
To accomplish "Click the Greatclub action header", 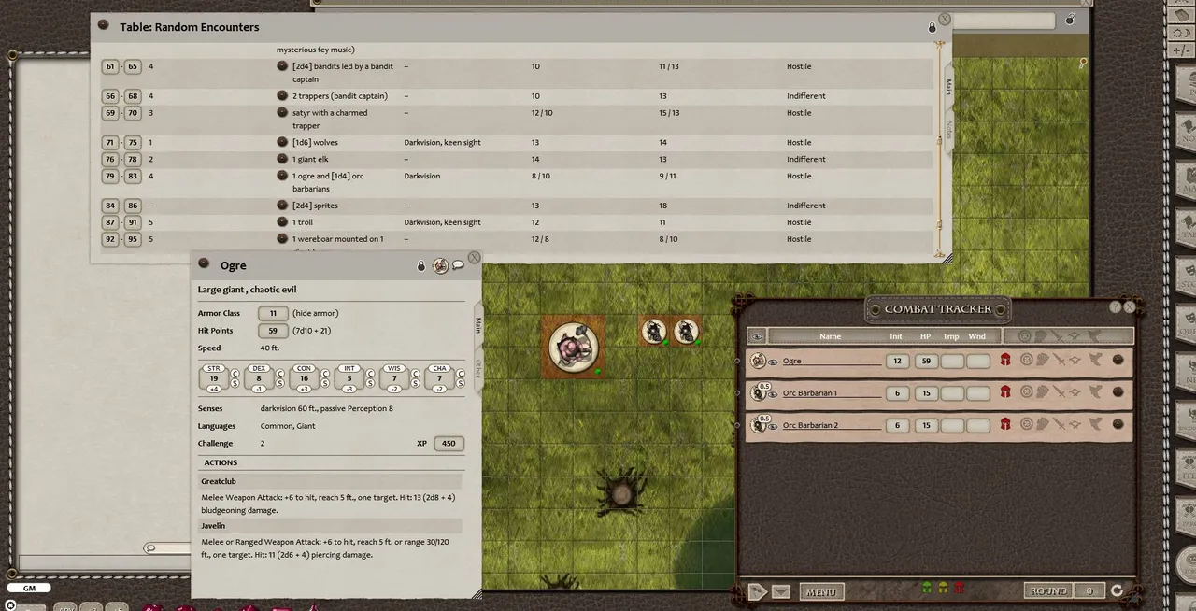I will pyautogui.click(x=332, y=481).
